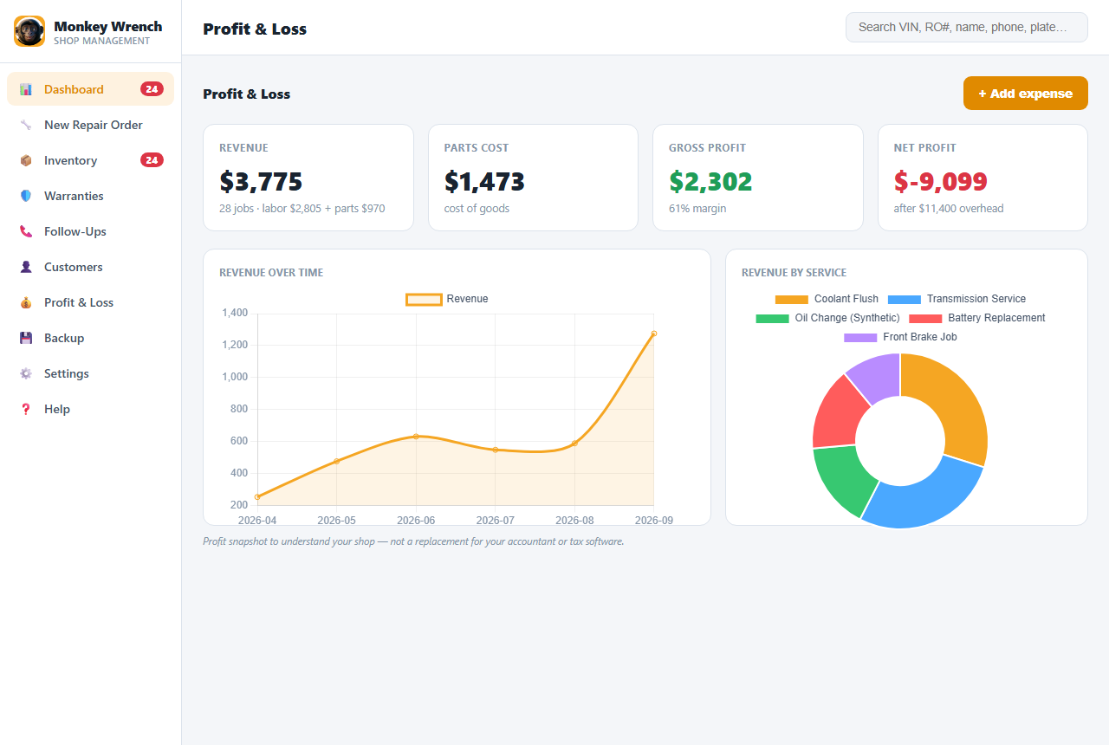Open the Help page
The height and width of the screenshot is (745, 1109).
[90, 409]
